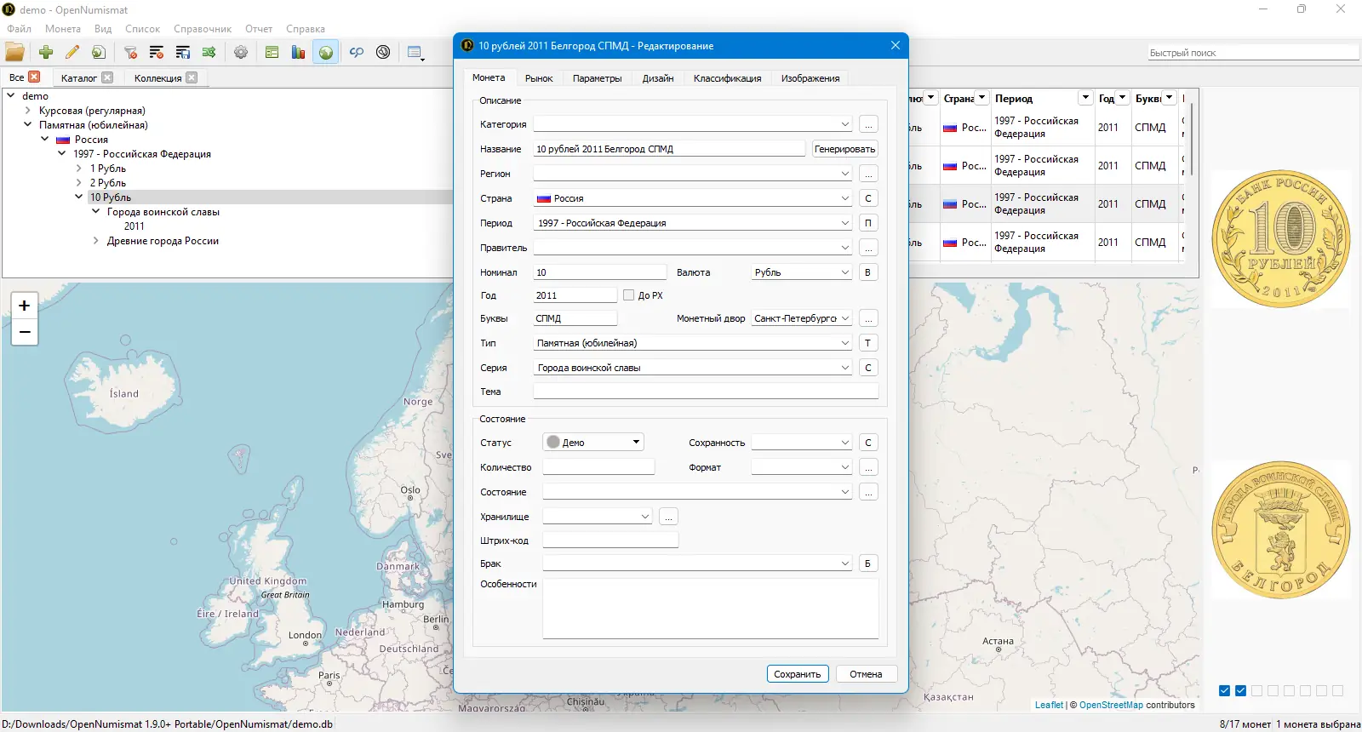The height and width of the screenshot is (732, 1362).
Task: Open the Статус dropdown showing Демо
Action: [593, 443]
